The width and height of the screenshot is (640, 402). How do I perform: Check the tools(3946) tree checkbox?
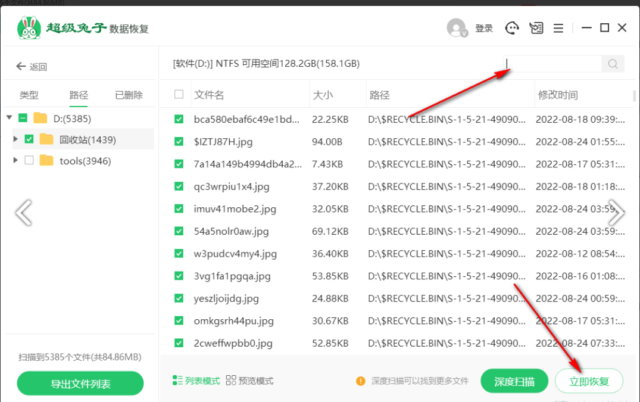[x=29, y=160]
